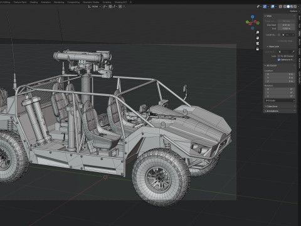Toggle the snap magnet icon
Screen dimensions: 301x226
tap(110, 7)
